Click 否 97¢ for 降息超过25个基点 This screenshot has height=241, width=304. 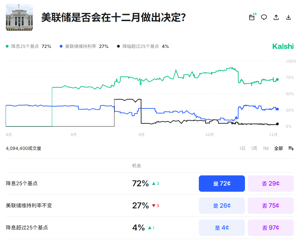click(270, 228)
